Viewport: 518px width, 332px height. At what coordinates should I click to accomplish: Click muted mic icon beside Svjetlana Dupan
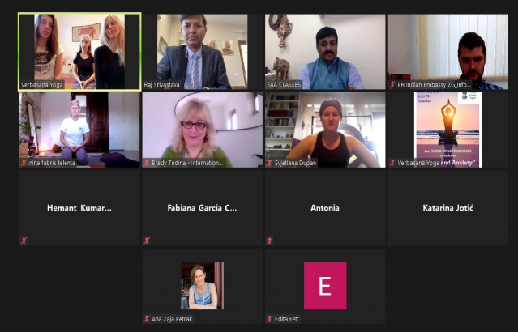coord(270,163)
